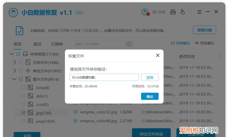Click the image icon beside 图片文件(8018)
This screenshot has height=137, width=227.
[28, 79]
